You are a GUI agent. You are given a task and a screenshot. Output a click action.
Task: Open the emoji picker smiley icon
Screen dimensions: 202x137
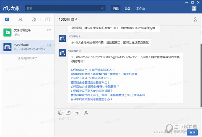pyautogui.click(x=60, y=112)
